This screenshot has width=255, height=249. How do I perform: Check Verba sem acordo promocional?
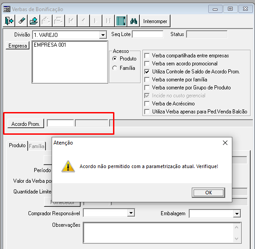pyautogui.click(x=147, y=64)
